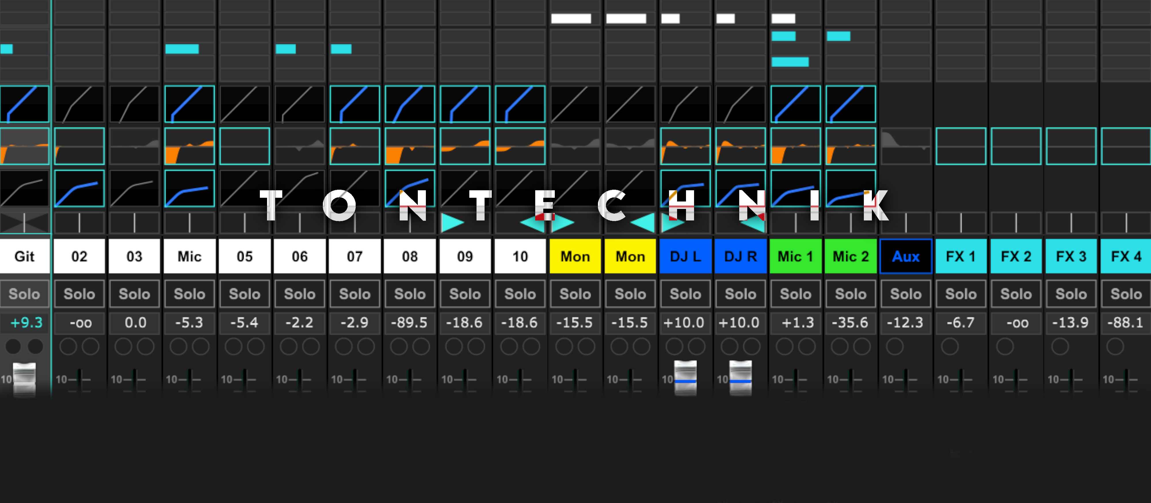Open the compressor curve on Mic 1 channel
Viewport: 1151px width, 503px height.
[796, 188]
